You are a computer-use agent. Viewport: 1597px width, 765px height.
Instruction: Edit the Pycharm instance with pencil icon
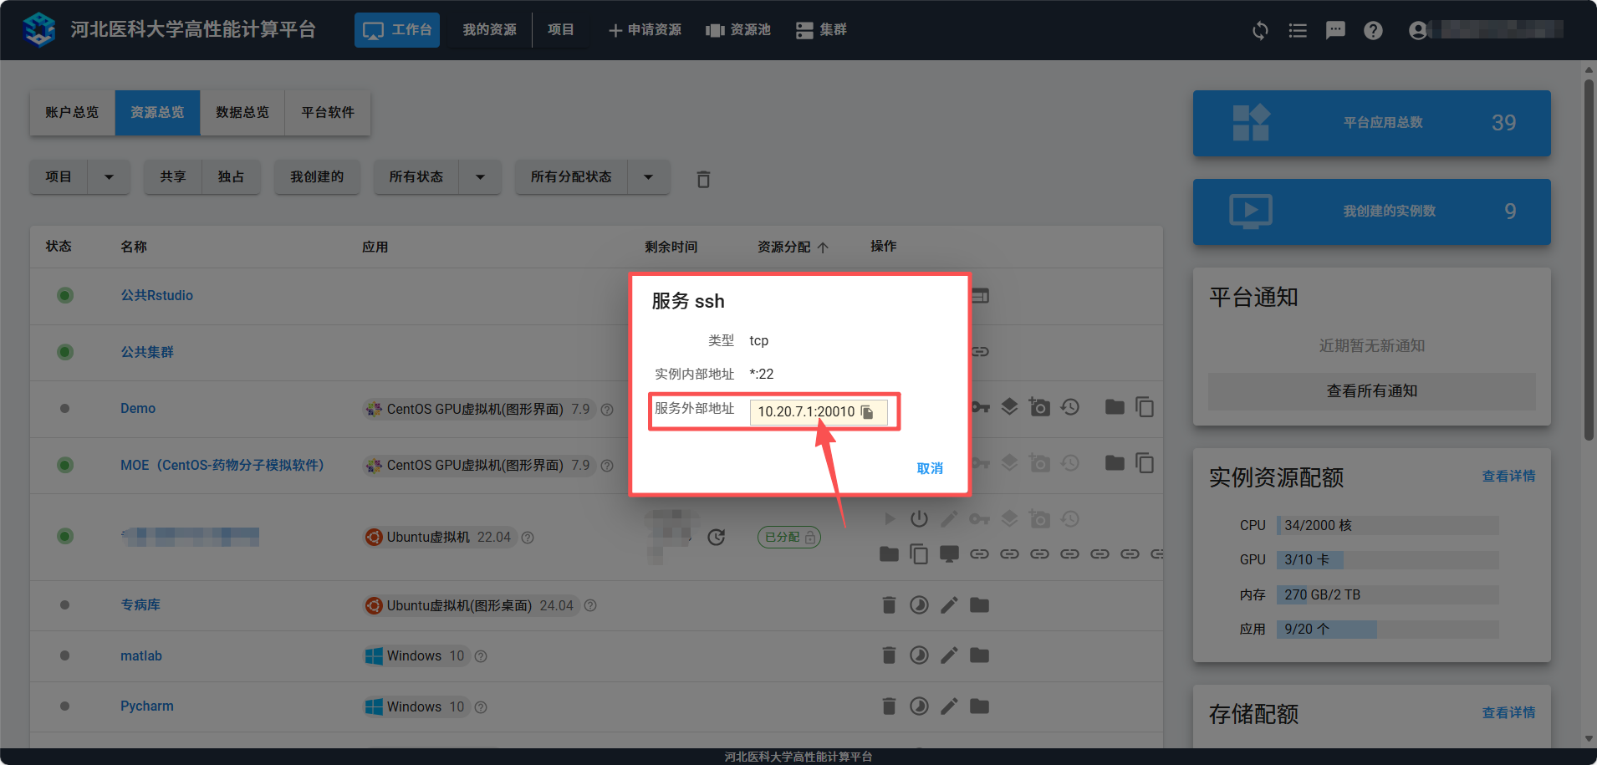[x=949, y=706]
